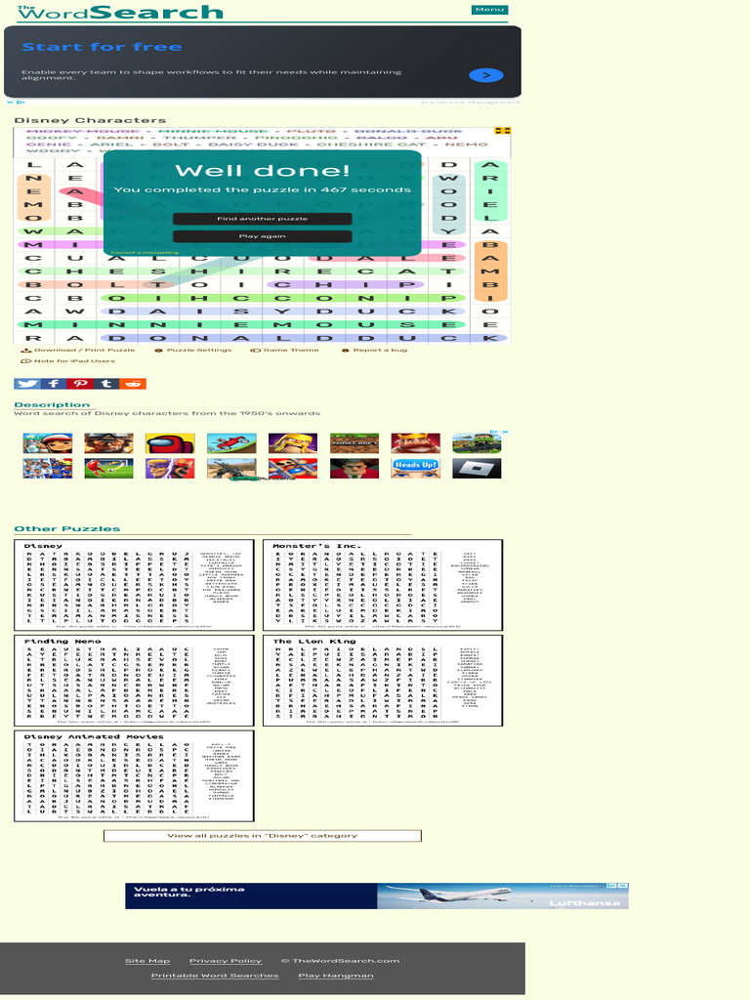The width and height of the screenshot is (750, 1000).
Task: Click the Hill Climb Racing red car icon
Action: pyautogui.click(x=231, y=443)
